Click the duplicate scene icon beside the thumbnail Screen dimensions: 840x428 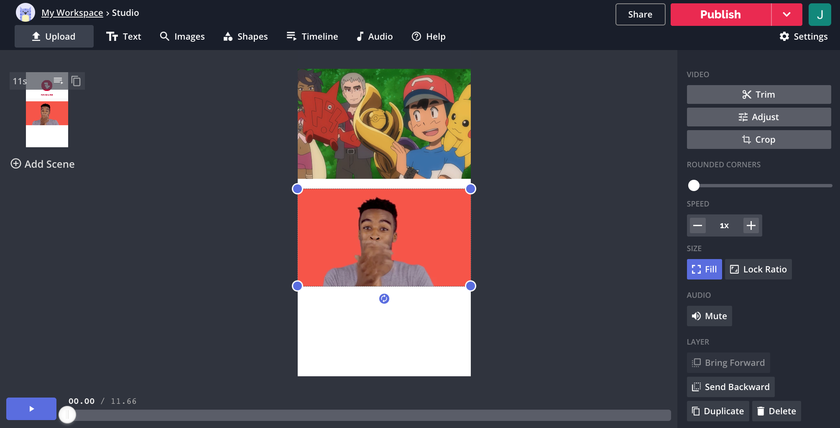pyautogui.click(x=76, y=81)
